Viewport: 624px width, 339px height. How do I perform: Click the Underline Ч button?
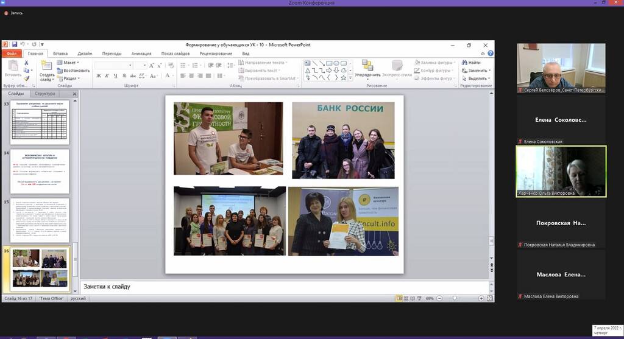click(115, 75)
